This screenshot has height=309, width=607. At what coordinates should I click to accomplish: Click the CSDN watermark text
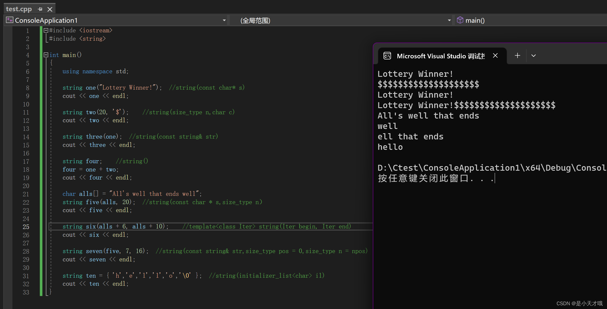pyautogui.click(x=580, y=303)
